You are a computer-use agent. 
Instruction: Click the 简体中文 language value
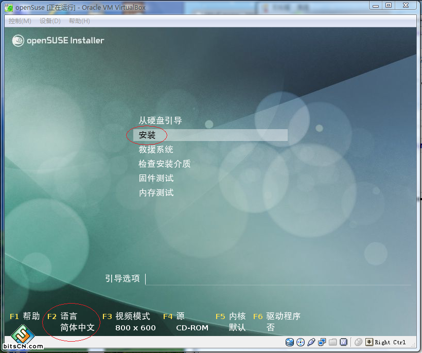coord(78,327)
